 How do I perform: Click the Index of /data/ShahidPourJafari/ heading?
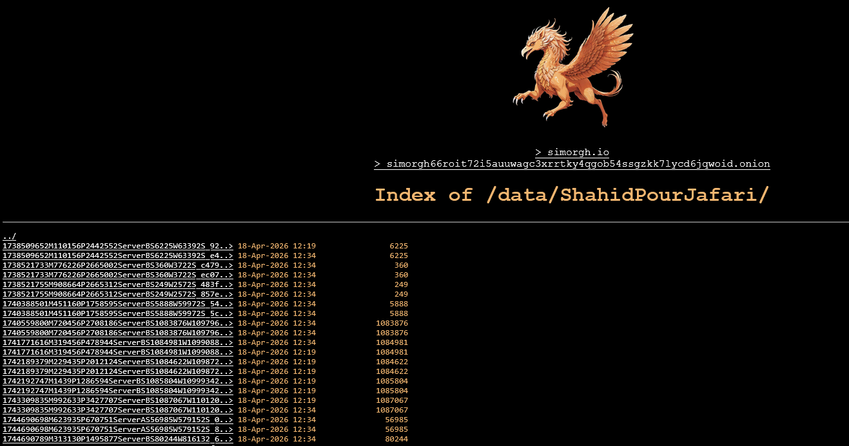[572, 195]
